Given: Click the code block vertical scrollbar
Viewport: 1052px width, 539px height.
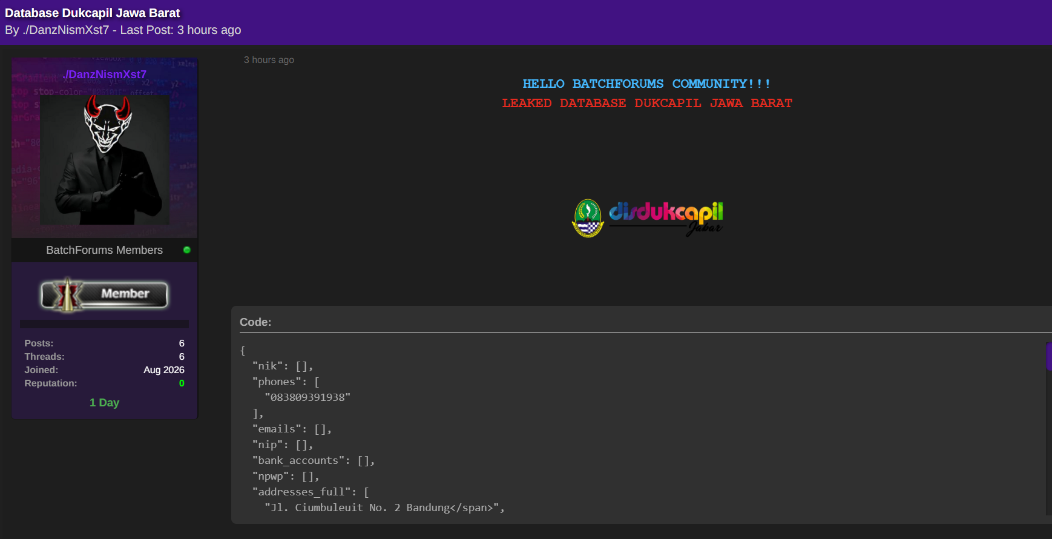Looking at the screenshot, I should 1048,428.
